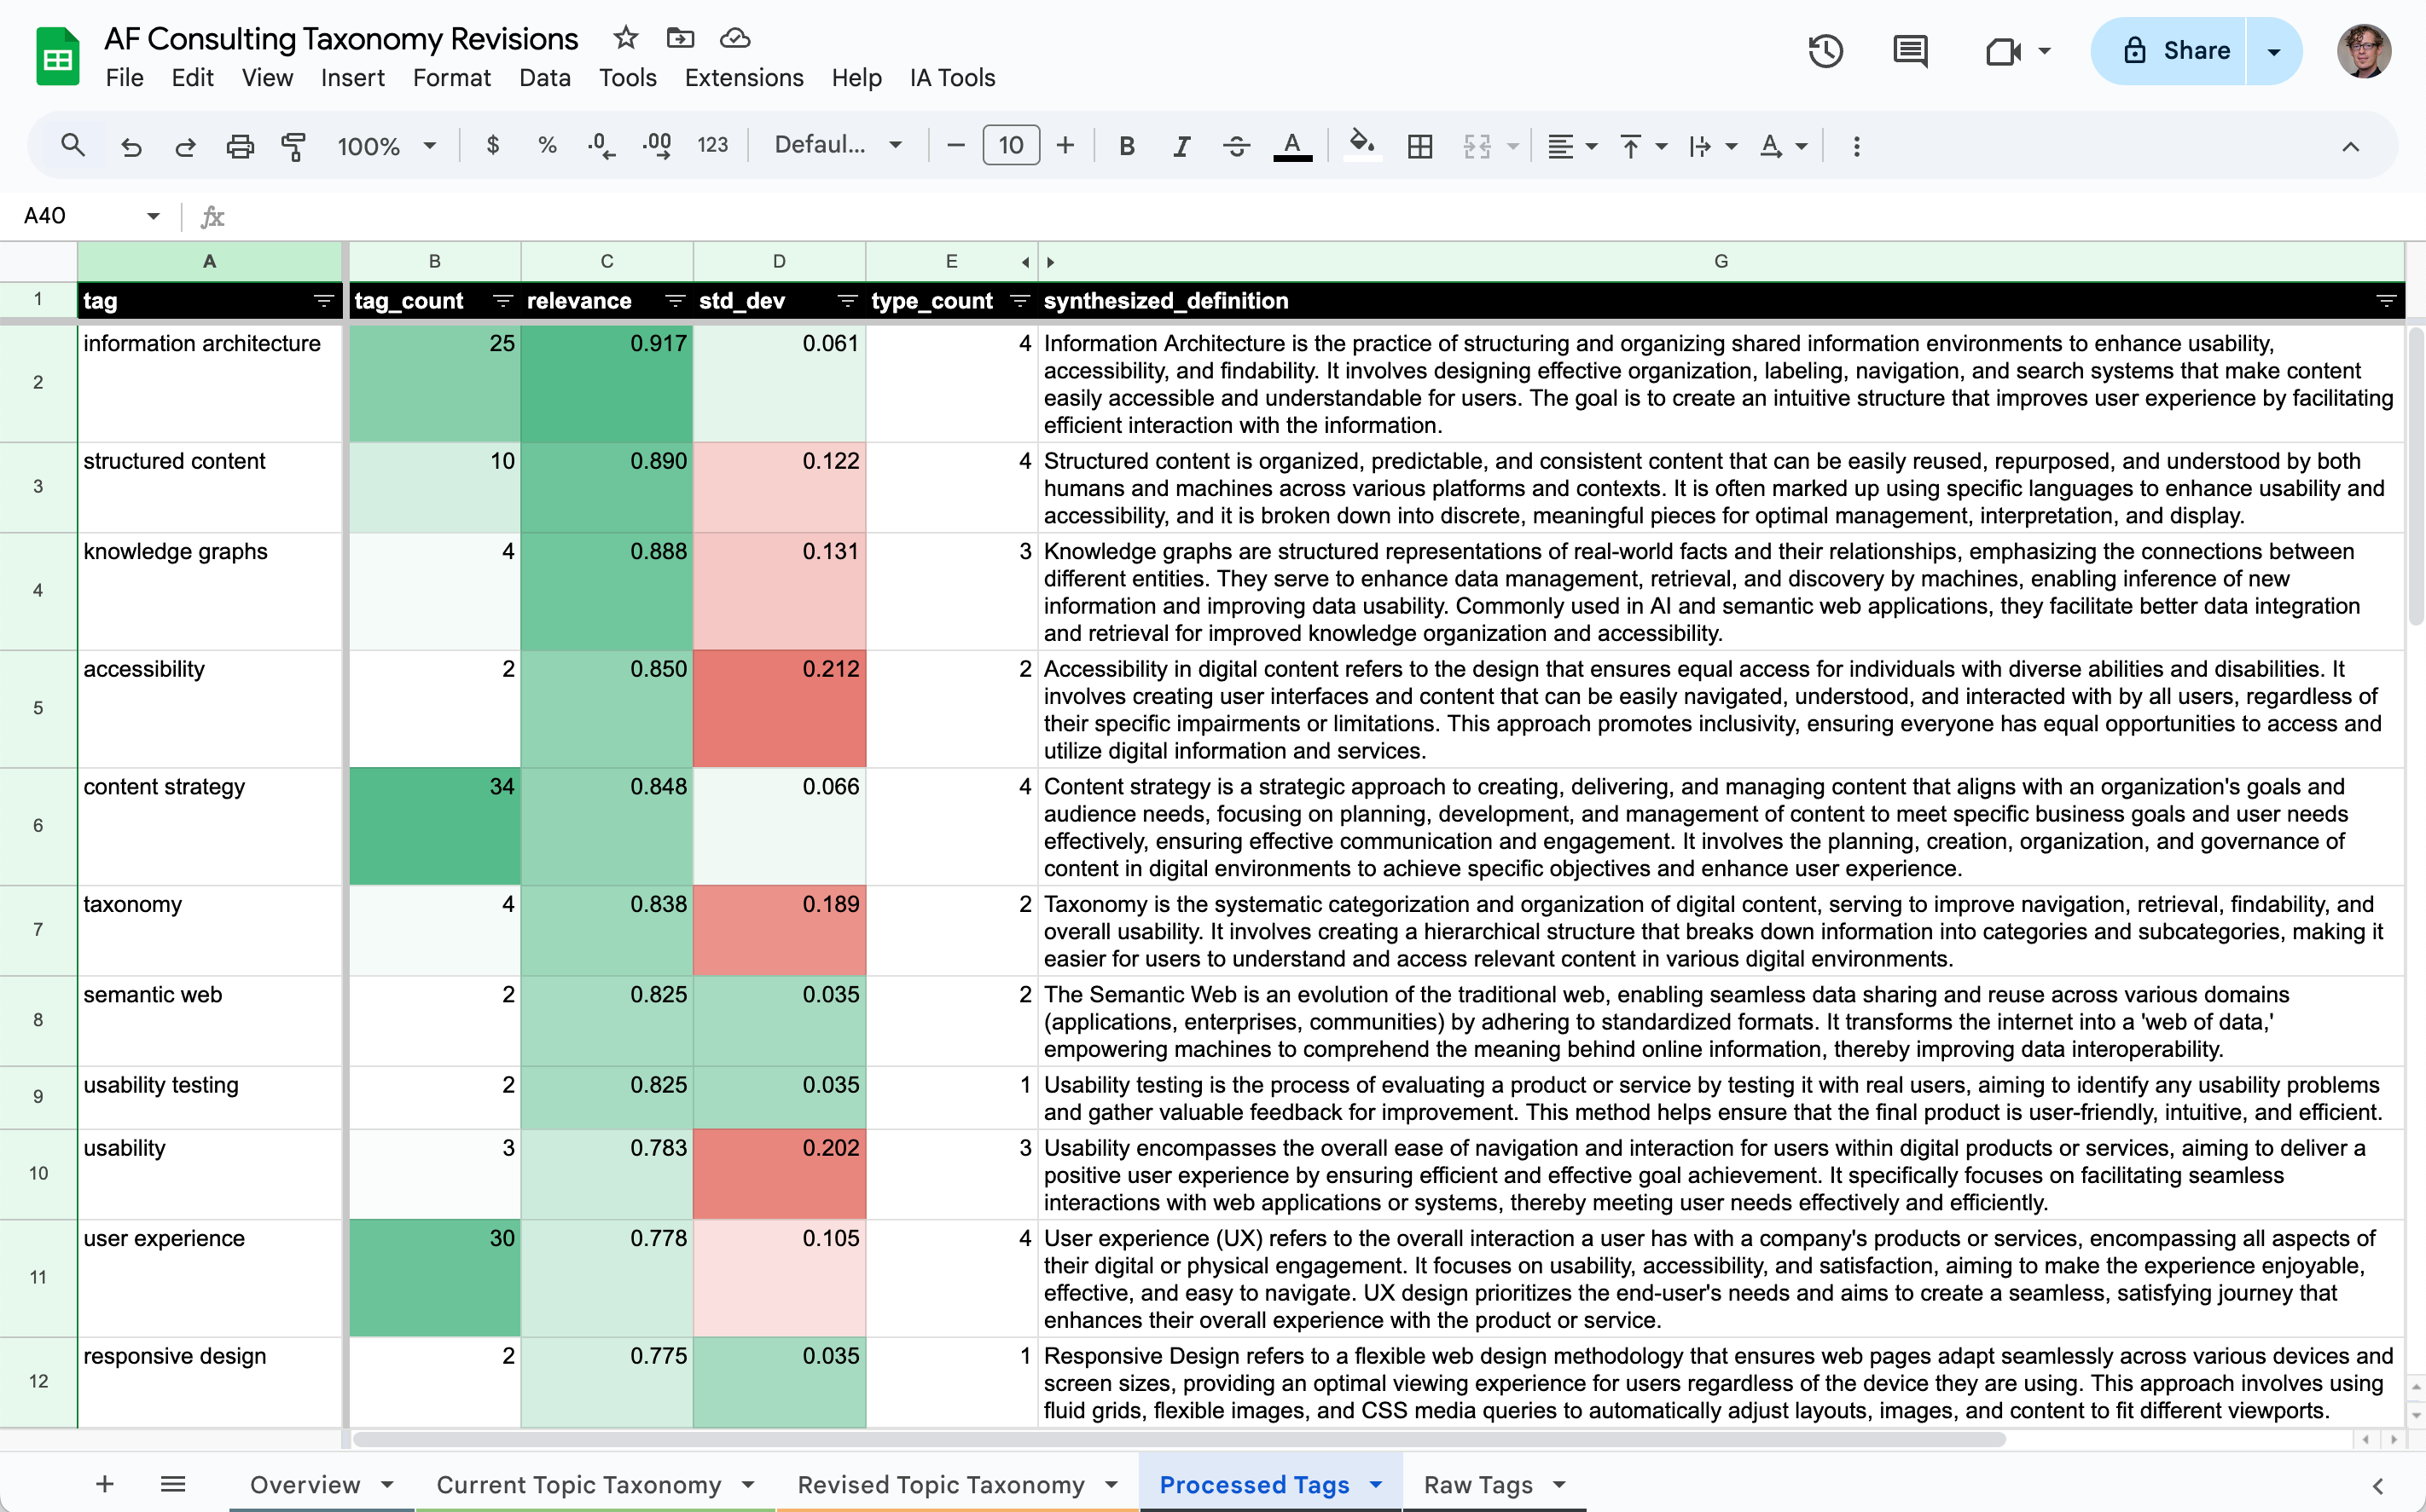Star this spreadsheet
The image size is (2426, 1512).
point(625,38)
